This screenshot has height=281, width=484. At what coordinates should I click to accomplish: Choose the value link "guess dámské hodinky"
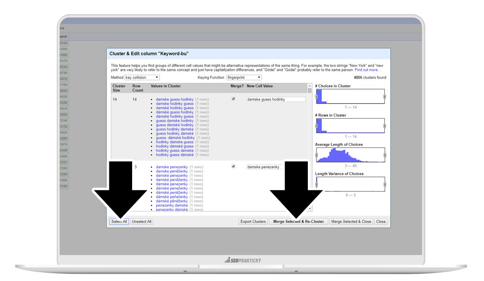point(175,125)
